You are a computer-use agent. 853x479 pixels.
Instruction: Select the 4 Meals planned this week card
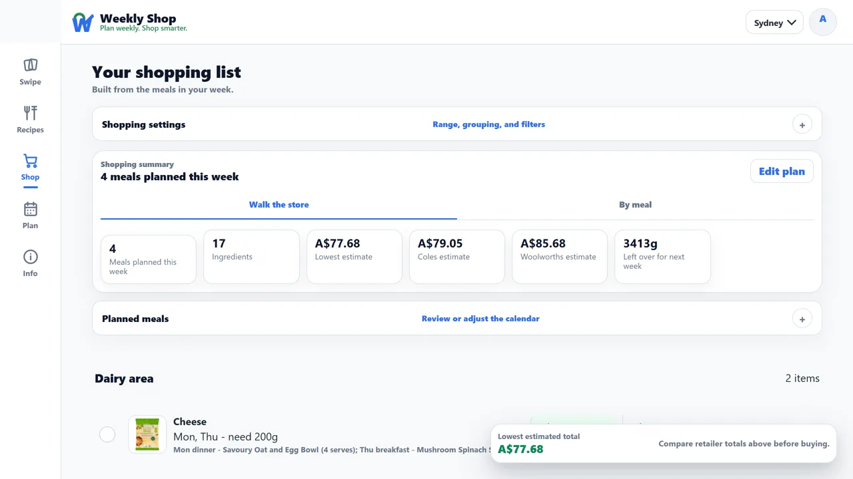click(149, 259)
